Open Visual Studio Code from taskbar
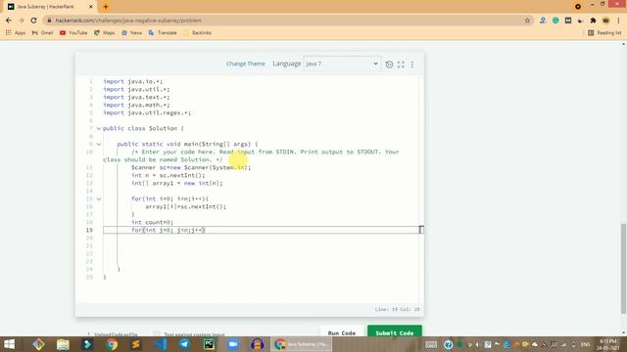This screenshot has width=627, height=352. point(161,344)
